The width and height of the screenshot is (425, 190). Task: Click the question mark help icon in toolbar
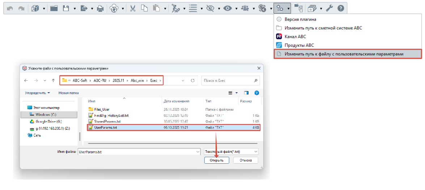[341, 9]
